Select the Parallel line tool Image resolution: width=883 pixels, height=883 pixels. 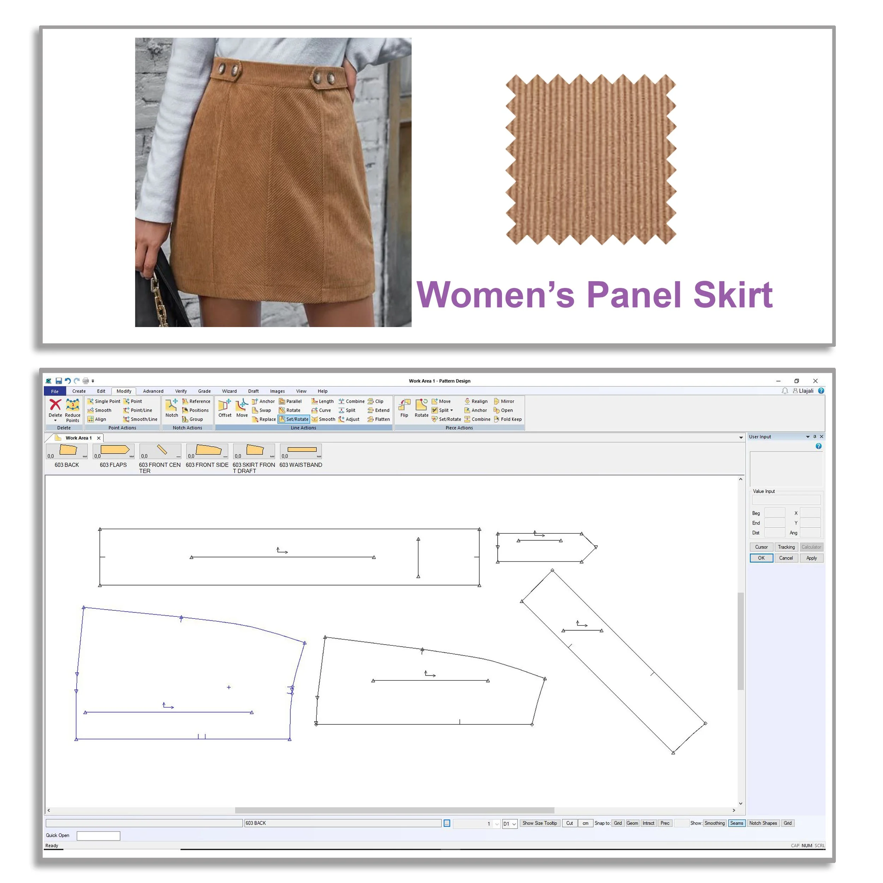click(x=290, y=401)
